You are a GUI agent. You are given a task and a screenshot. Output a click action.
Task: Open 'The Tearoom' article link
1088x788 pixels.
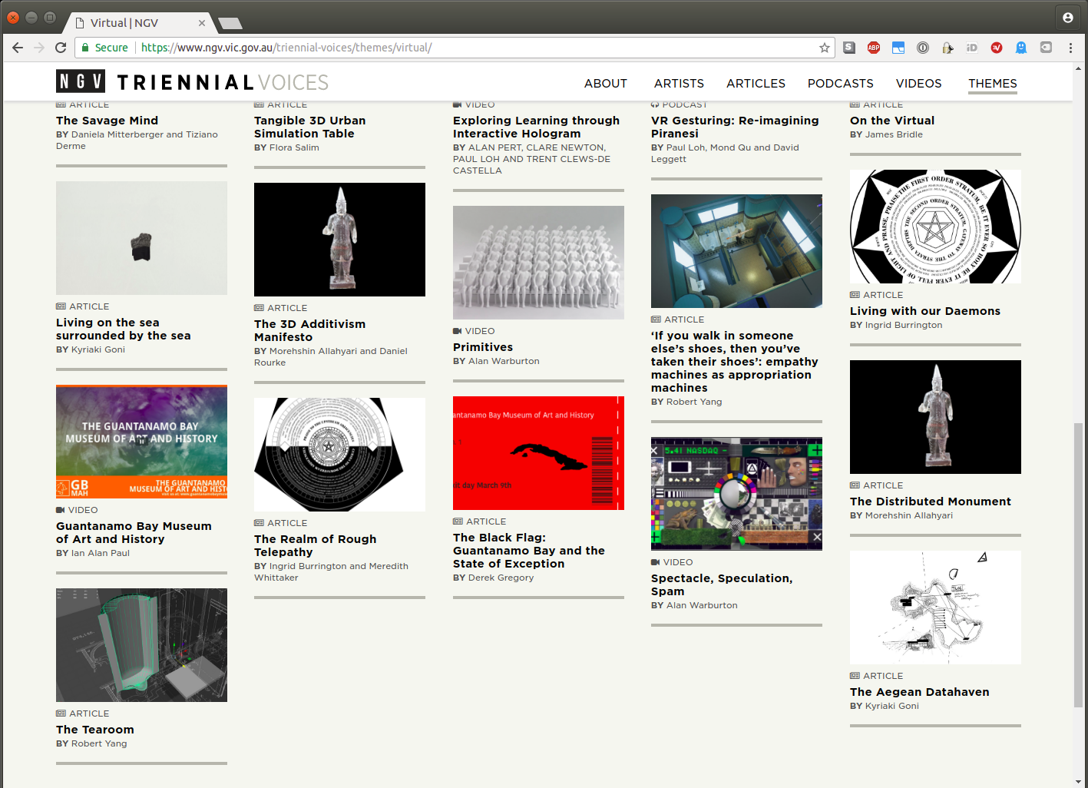coord(95,730)
